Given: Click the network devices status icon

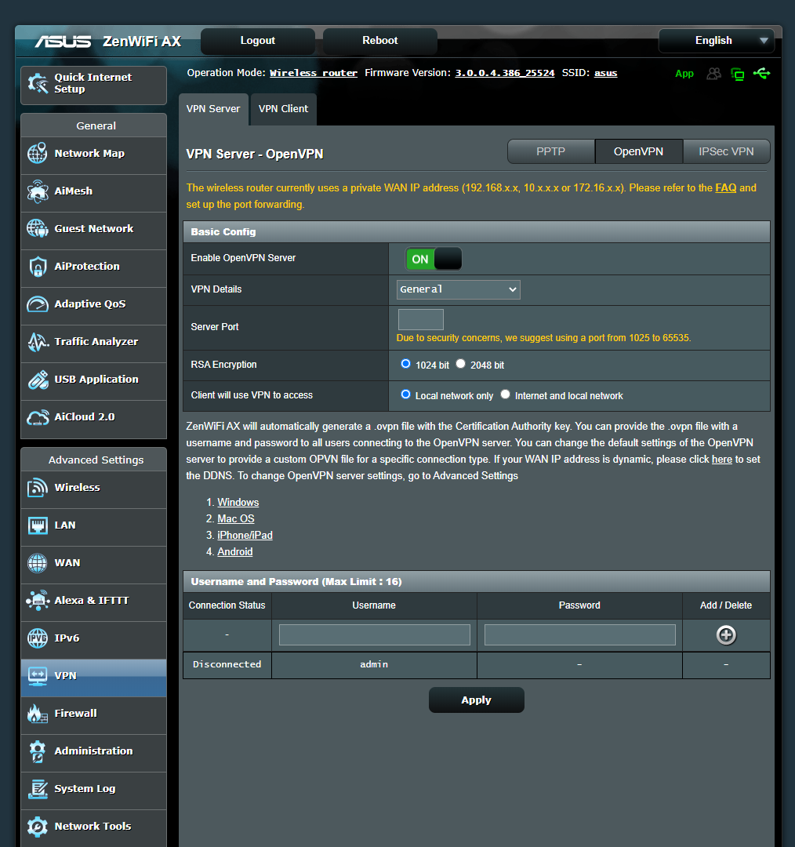Looking at the screenshot, I should [737, 74].
